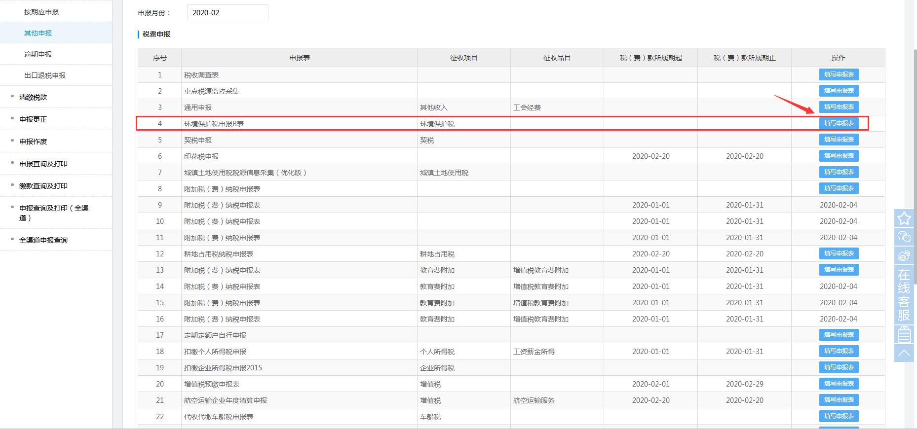Expand the 申报查询及打印 sidebar section
Screen dimensions: 917x429
(43, 164)
